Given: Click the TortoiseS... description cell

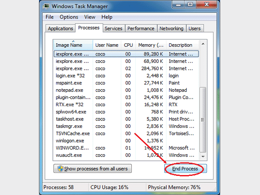Looking at the screenshot, I should (181, 133).
